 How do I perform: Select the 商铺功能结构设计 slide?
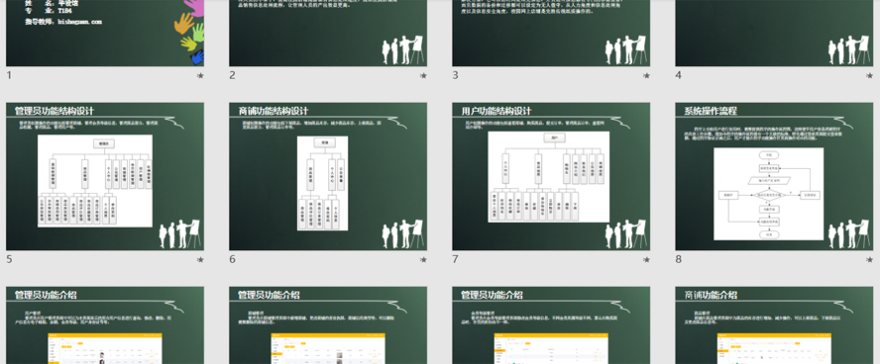pyautogui.click(x=328, y=176)
